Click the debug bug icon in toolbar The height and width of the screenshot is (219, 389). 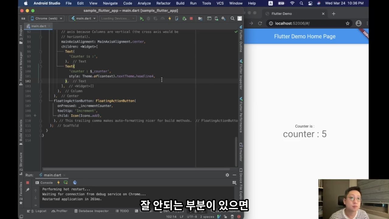coord(149,19)
